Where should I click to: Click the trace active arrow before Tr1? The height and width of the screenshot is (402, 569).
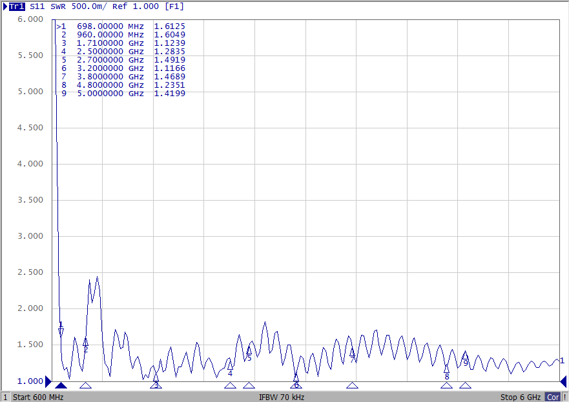point(5,6)
